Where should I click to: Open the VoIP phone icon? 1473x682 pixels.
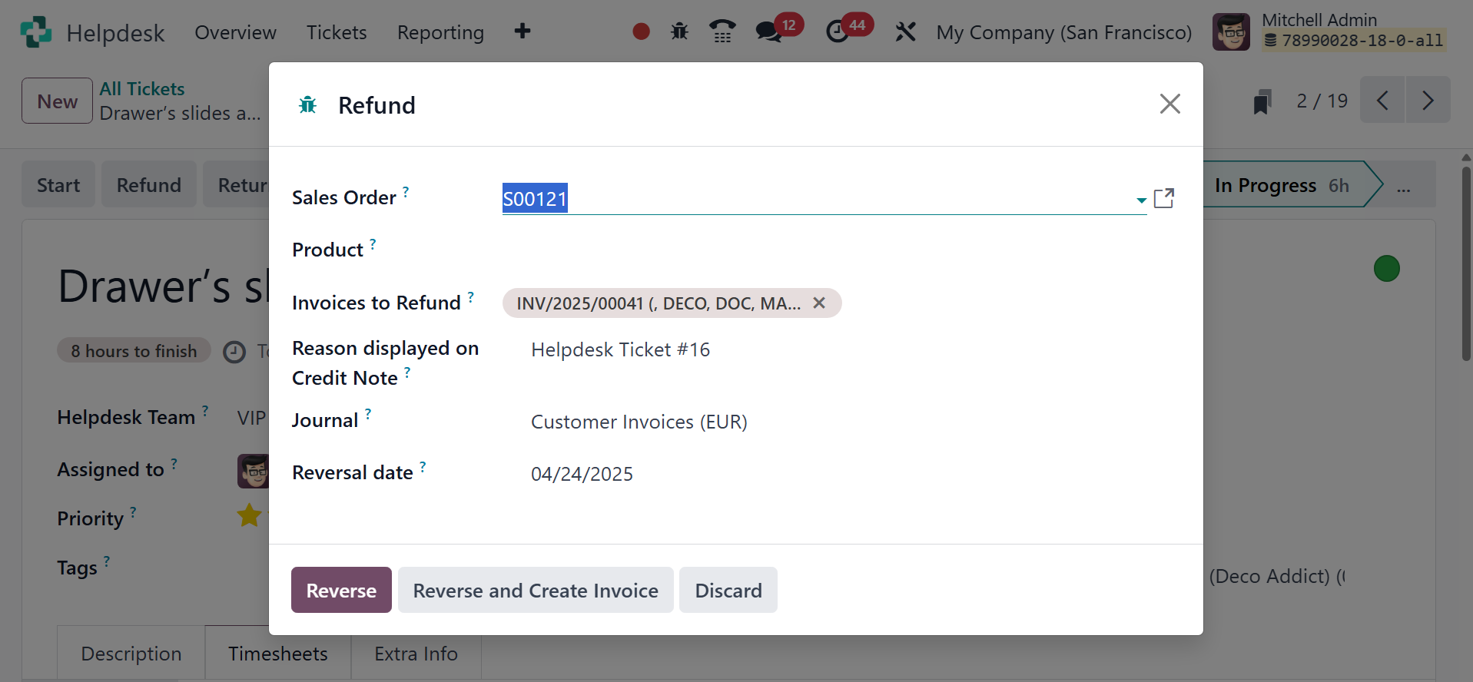(722, 31)
